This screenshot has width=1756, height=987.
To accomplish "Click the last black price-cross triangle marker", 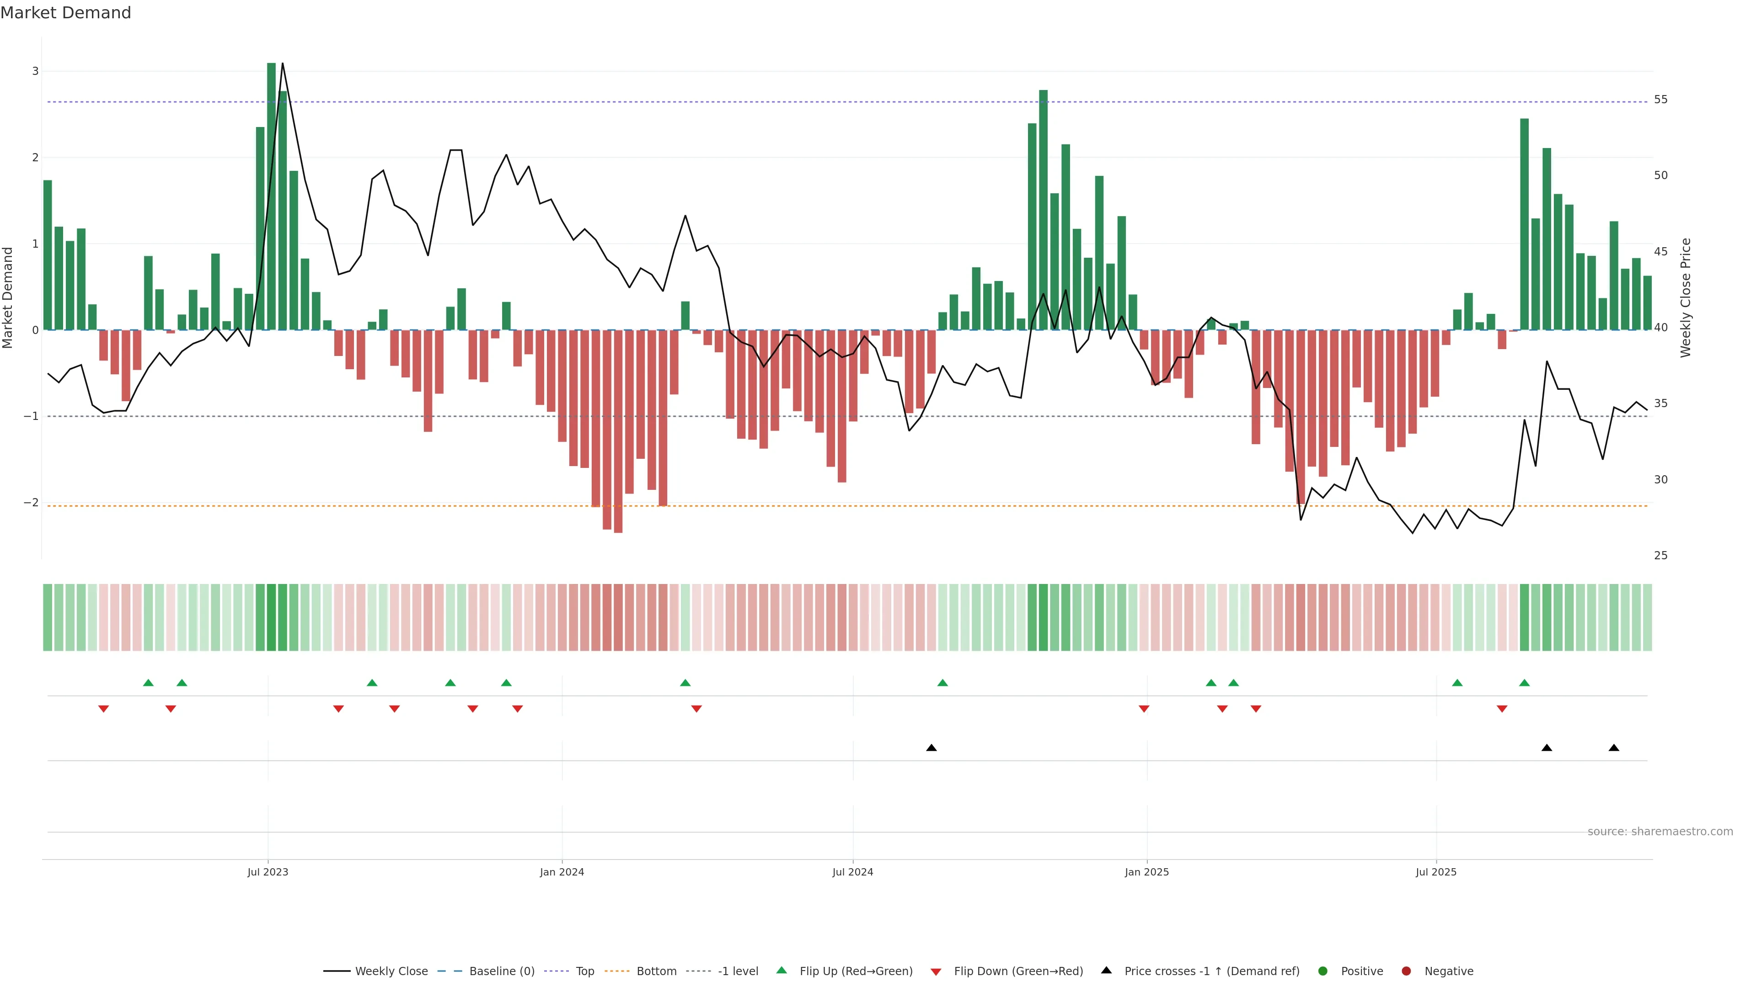I will pos(1613,748).
